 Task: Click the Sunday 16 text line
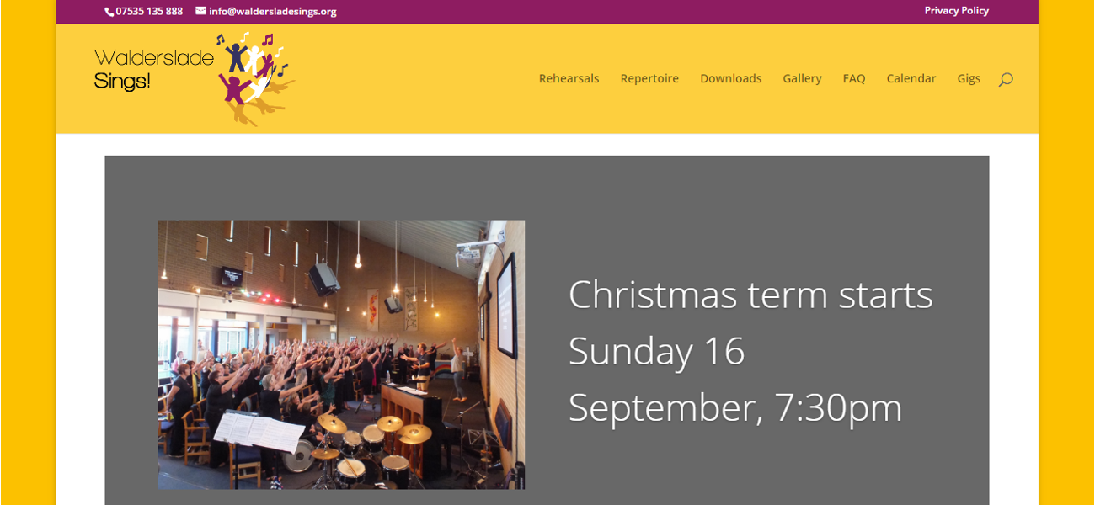[x=657, y=351]
